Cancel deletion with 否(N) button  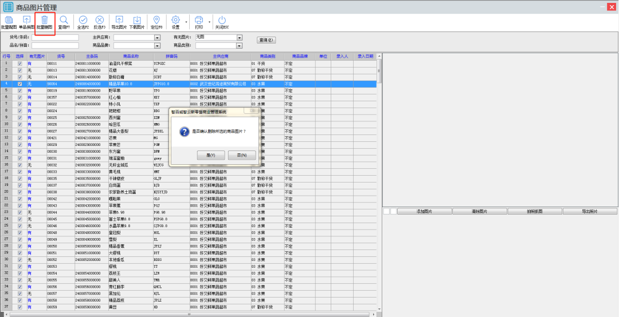[241, 155]
